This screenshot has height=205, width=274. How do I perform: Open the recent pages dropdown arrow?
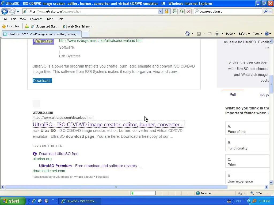tap(18, 11)
